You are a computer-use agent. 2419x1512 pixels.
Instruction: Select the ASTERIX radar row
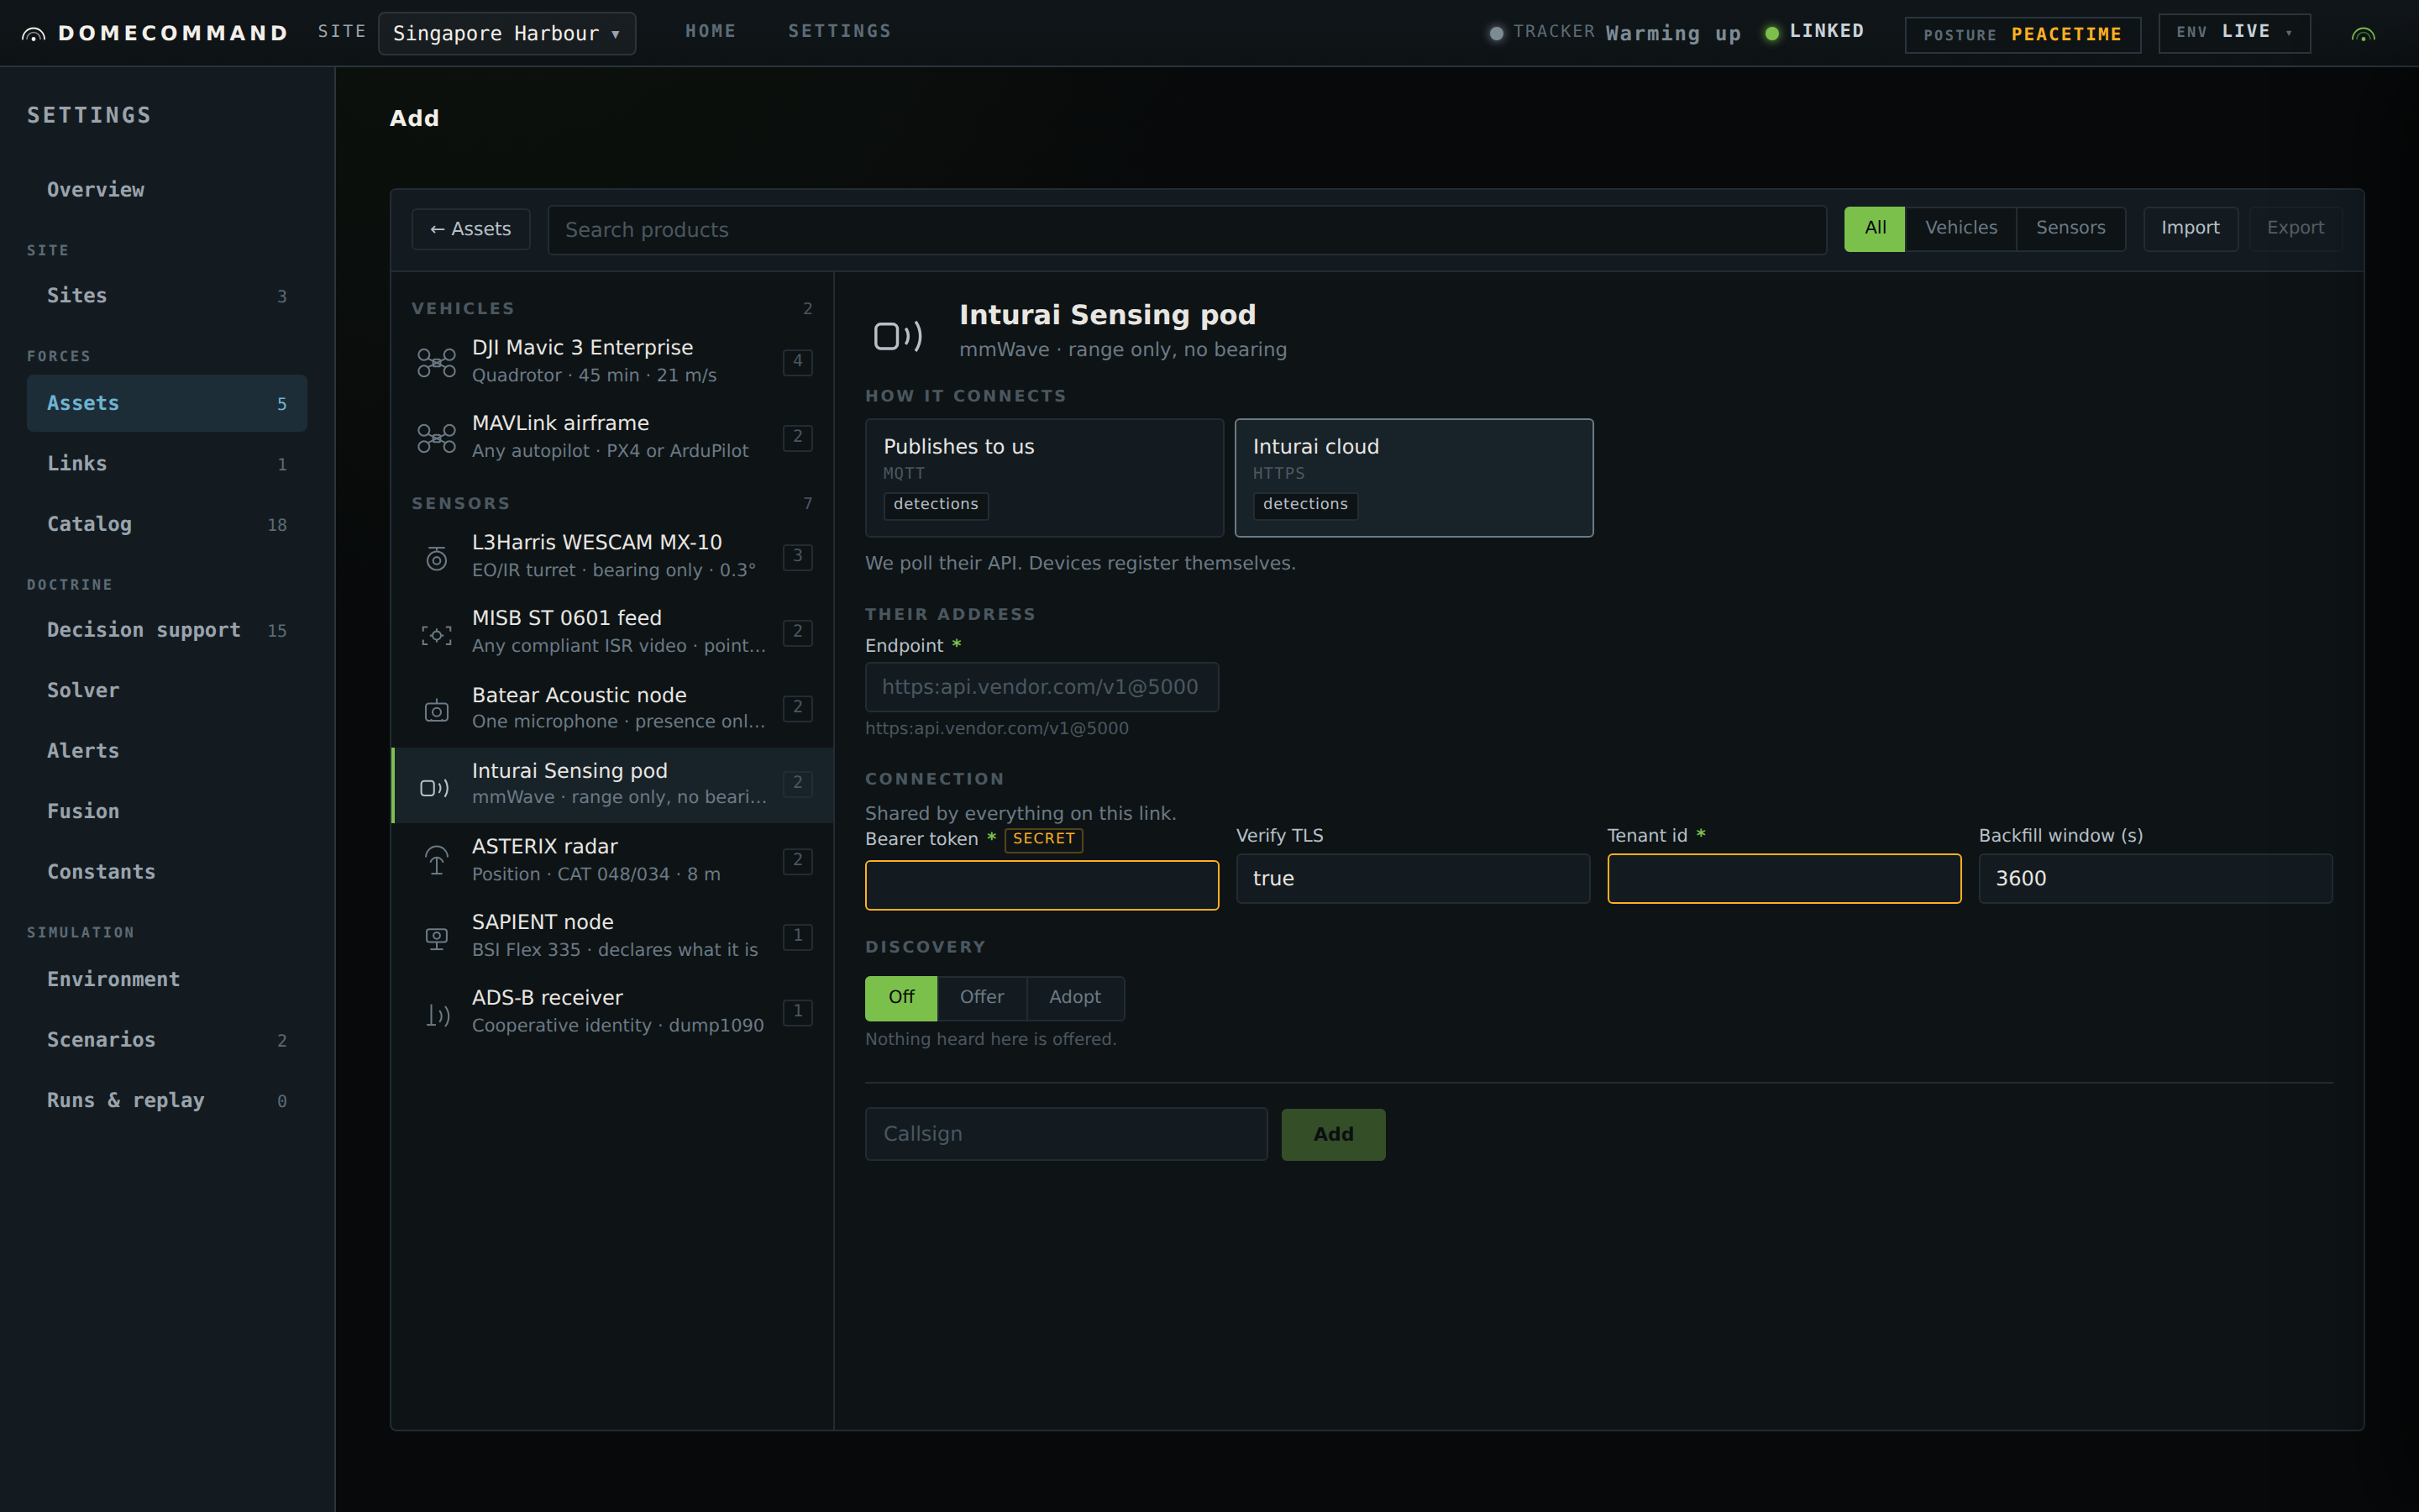tap(613, 860)
